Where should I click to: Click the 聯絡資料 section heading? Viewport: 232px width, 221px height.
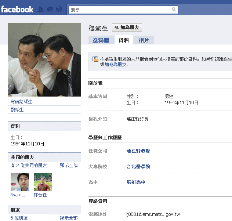(98, 201)
